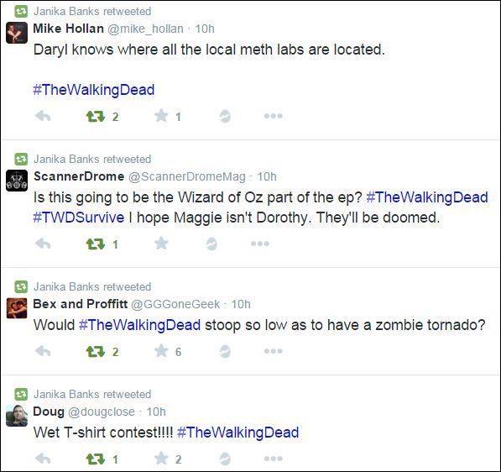Click analytics icon on Doug's tweet

coord(225,459)
